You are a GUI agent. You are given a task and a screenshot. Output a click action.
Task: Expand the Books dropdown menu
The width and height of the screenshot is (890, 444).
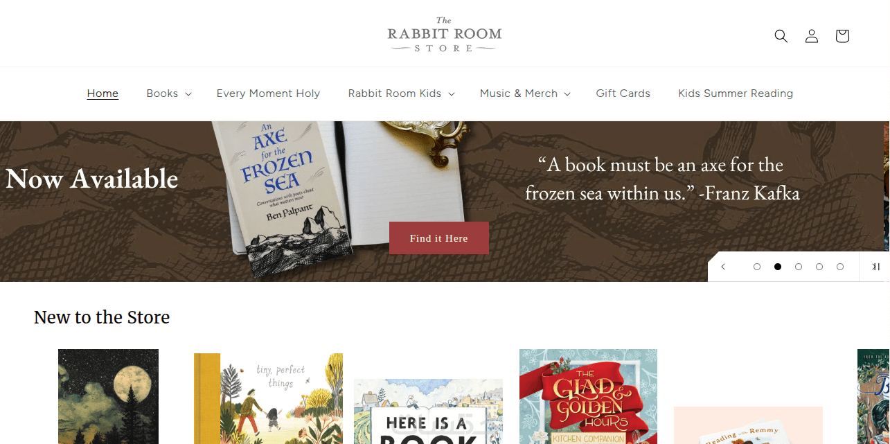tap(169, 94)
